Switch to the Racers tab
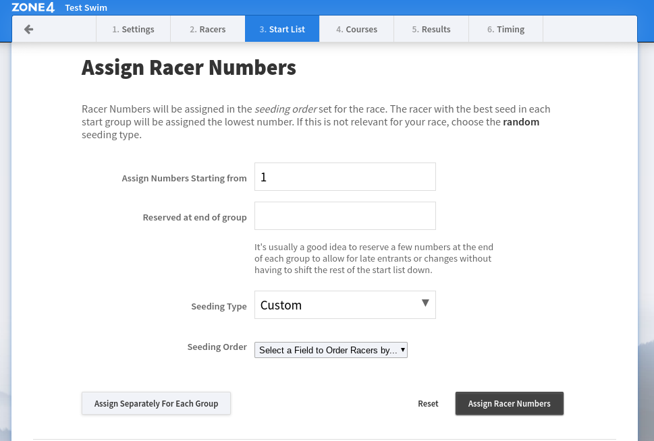The image size is (654, 441). 207,29
